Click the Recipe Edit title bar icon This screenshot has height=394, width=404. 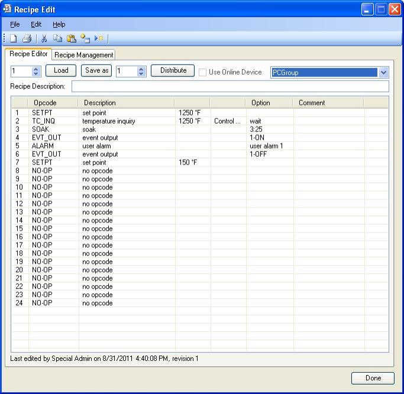point(7,9)
